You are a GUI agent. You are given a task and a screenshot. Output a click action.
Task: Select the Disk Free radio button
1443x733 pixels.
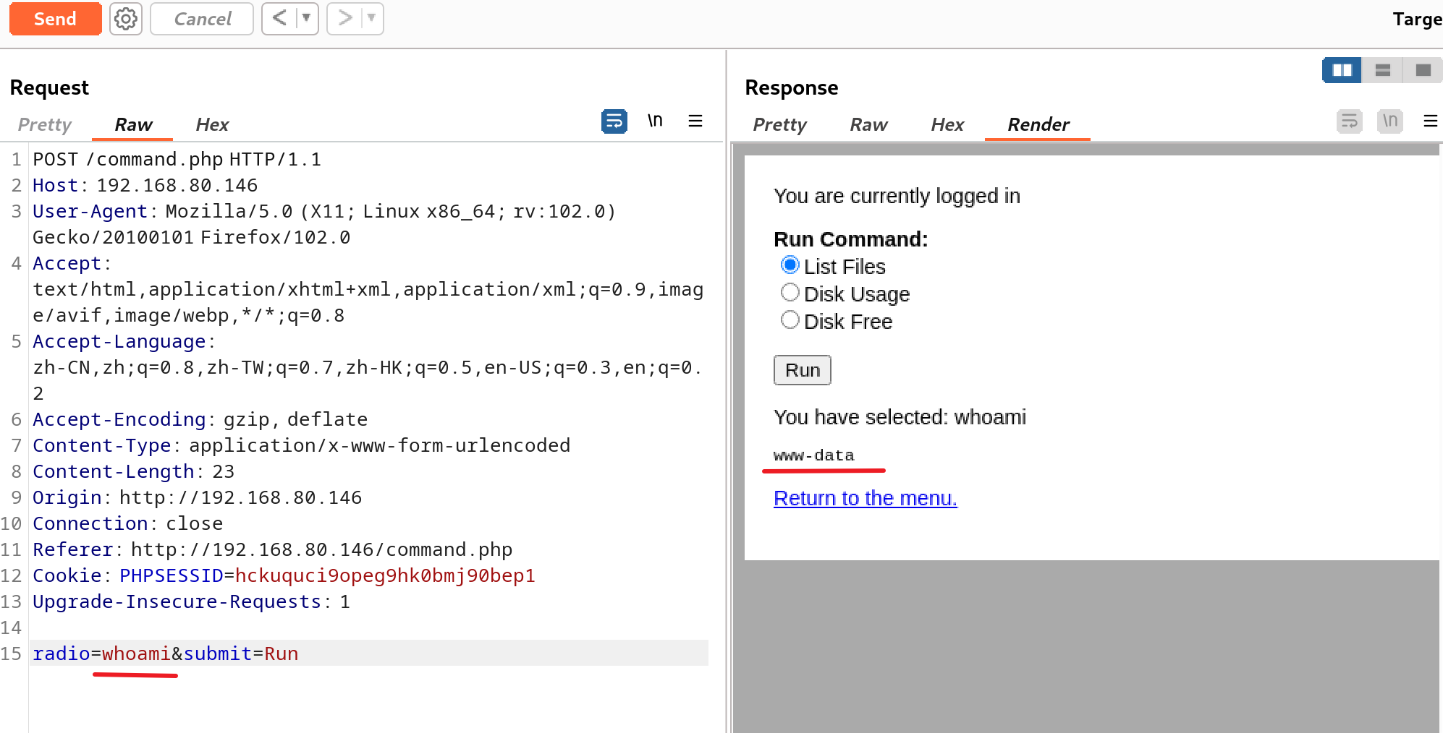click(790, 320)
